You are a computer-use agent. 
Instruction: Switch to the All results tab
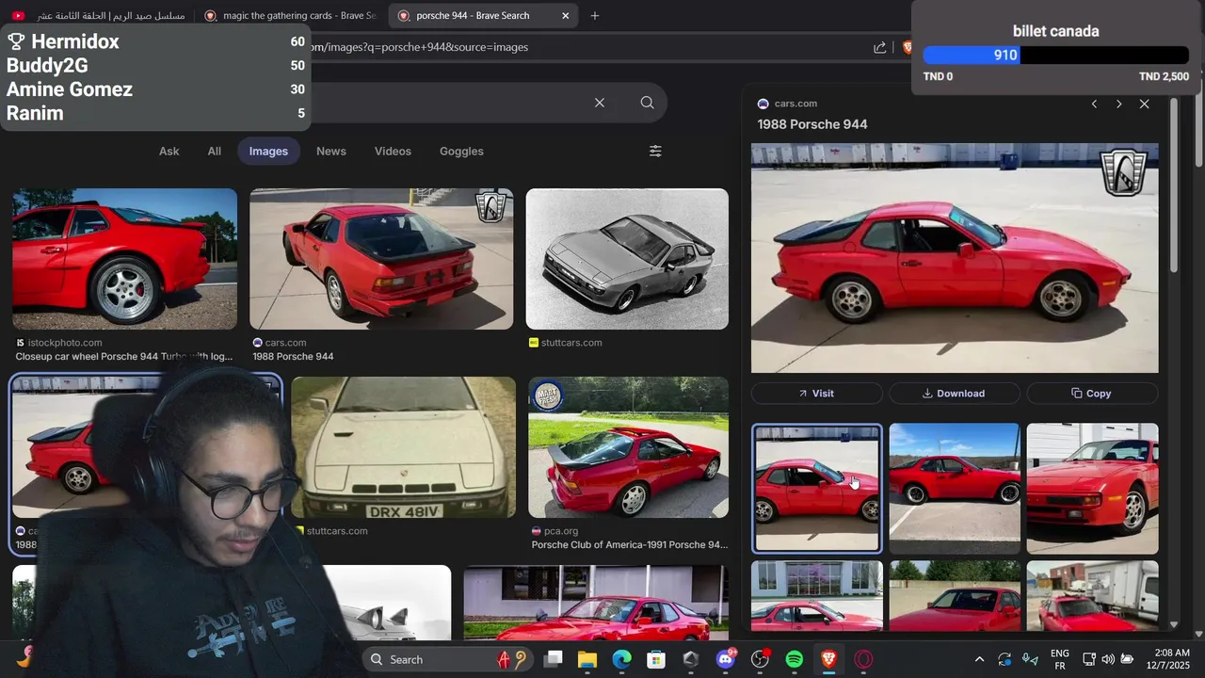point(215,151)
